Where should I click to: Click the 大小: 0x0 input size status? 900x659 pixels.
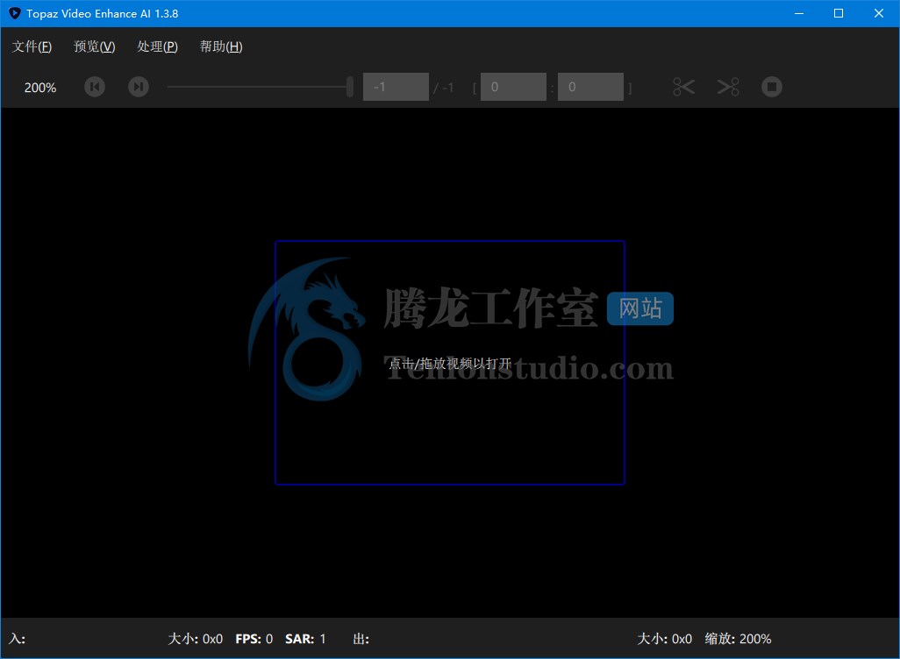(x=195, y=638)
